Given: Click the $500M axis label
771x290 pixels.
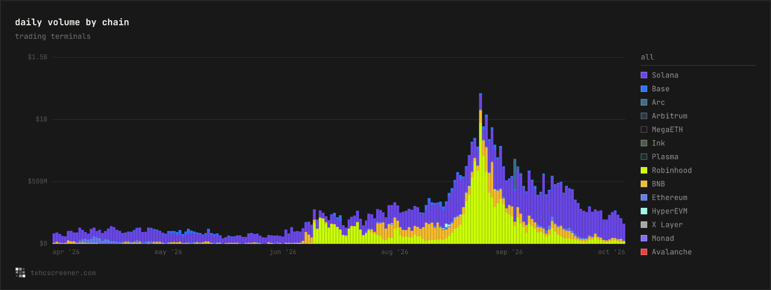Looking at the screenshot, I should point(37,181).
